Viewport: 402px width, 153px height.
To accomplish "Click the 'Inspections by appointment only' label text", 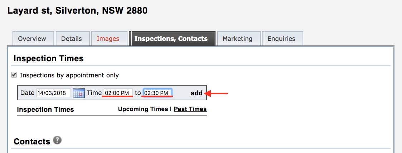I will coord(69,75).
